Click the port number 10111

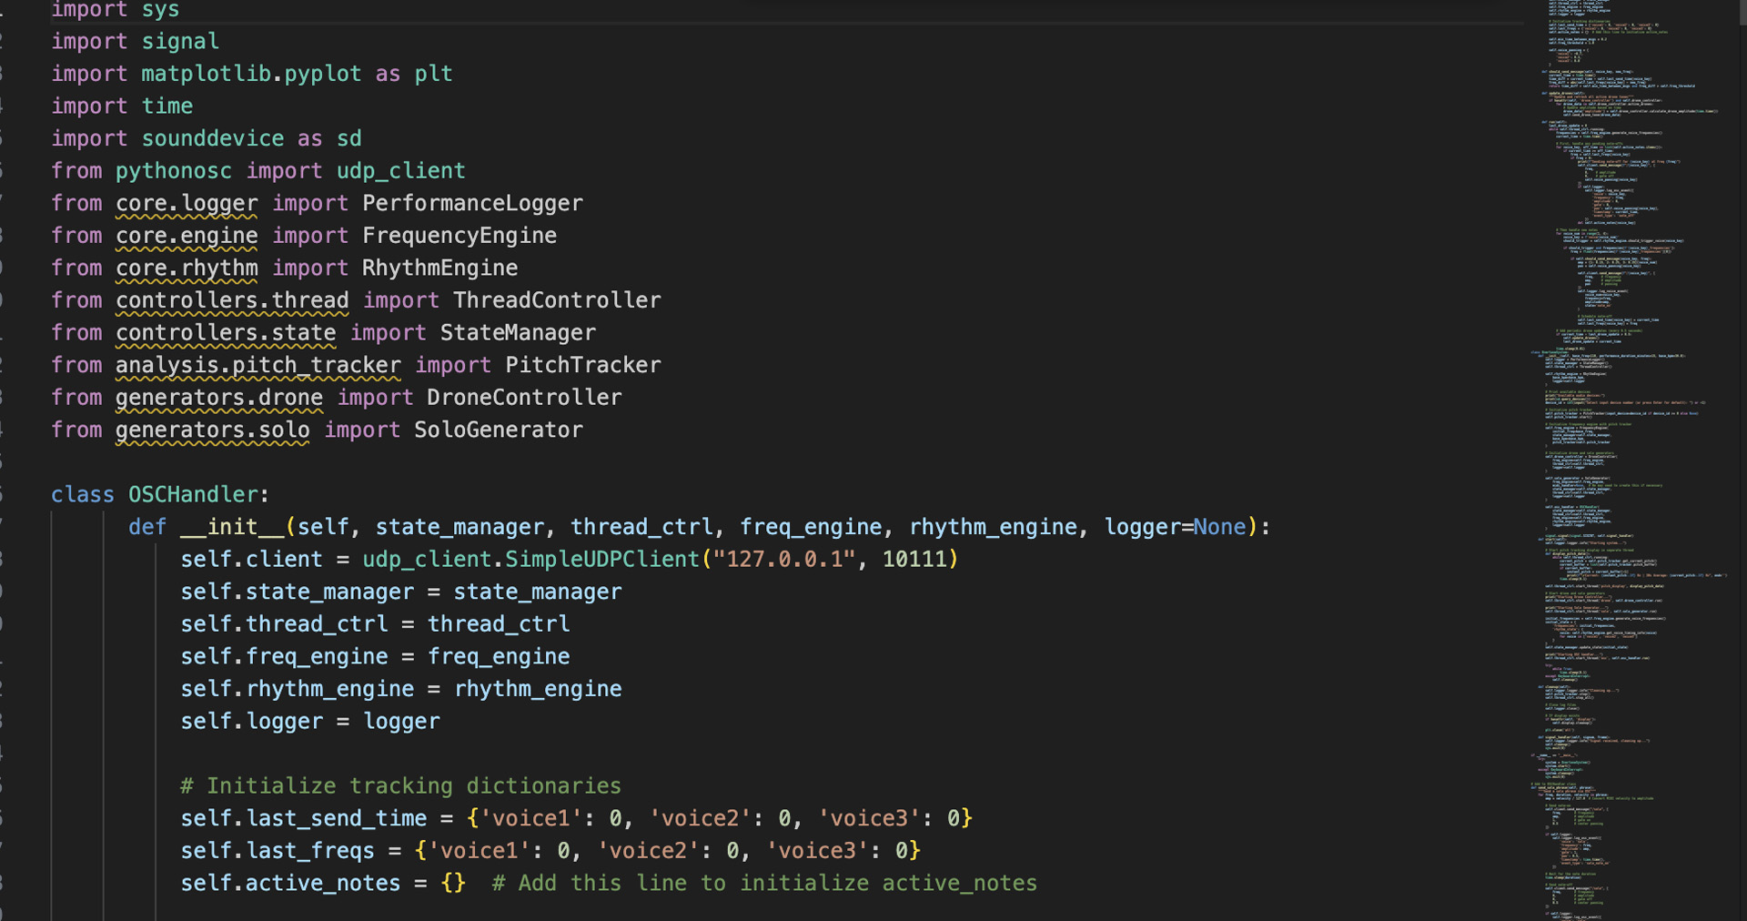pos(914,559)
